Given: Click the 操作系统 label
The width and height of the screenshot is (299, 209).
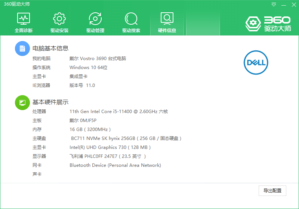Looking at the screenshot, I should click(x=41, y=68).
